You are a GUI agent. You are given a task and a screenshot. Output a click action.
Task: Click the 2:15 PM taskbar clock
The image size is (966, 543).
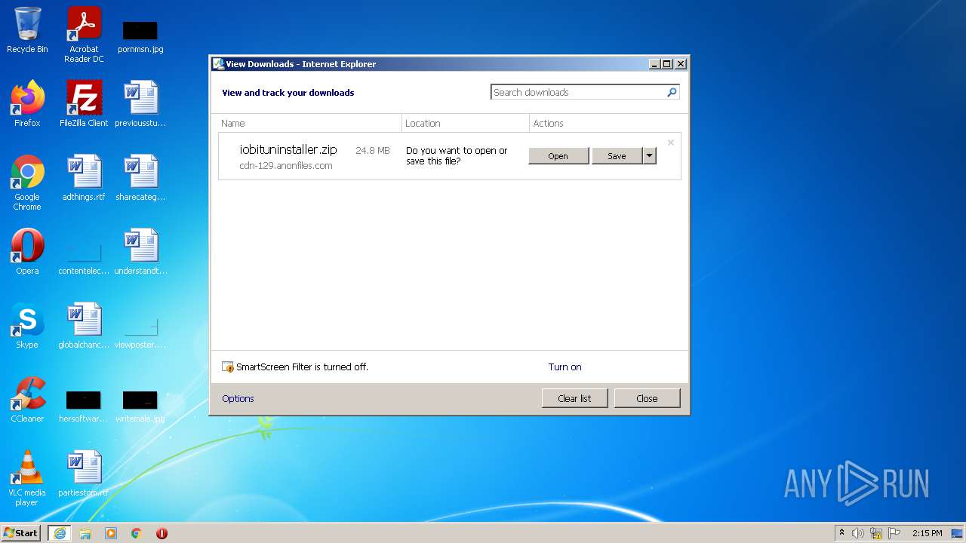(x=927, y=533)
